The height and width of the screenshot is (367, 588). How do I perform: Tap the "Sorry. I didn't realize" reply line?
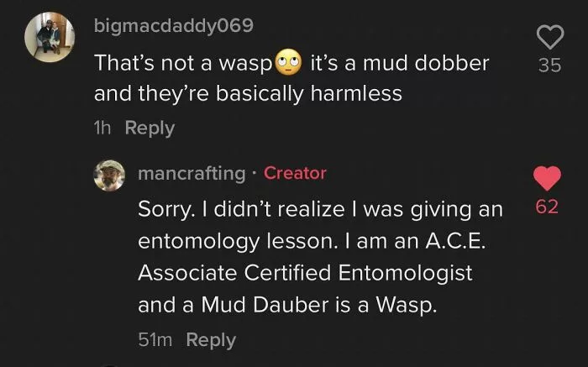tap(320, 209)
